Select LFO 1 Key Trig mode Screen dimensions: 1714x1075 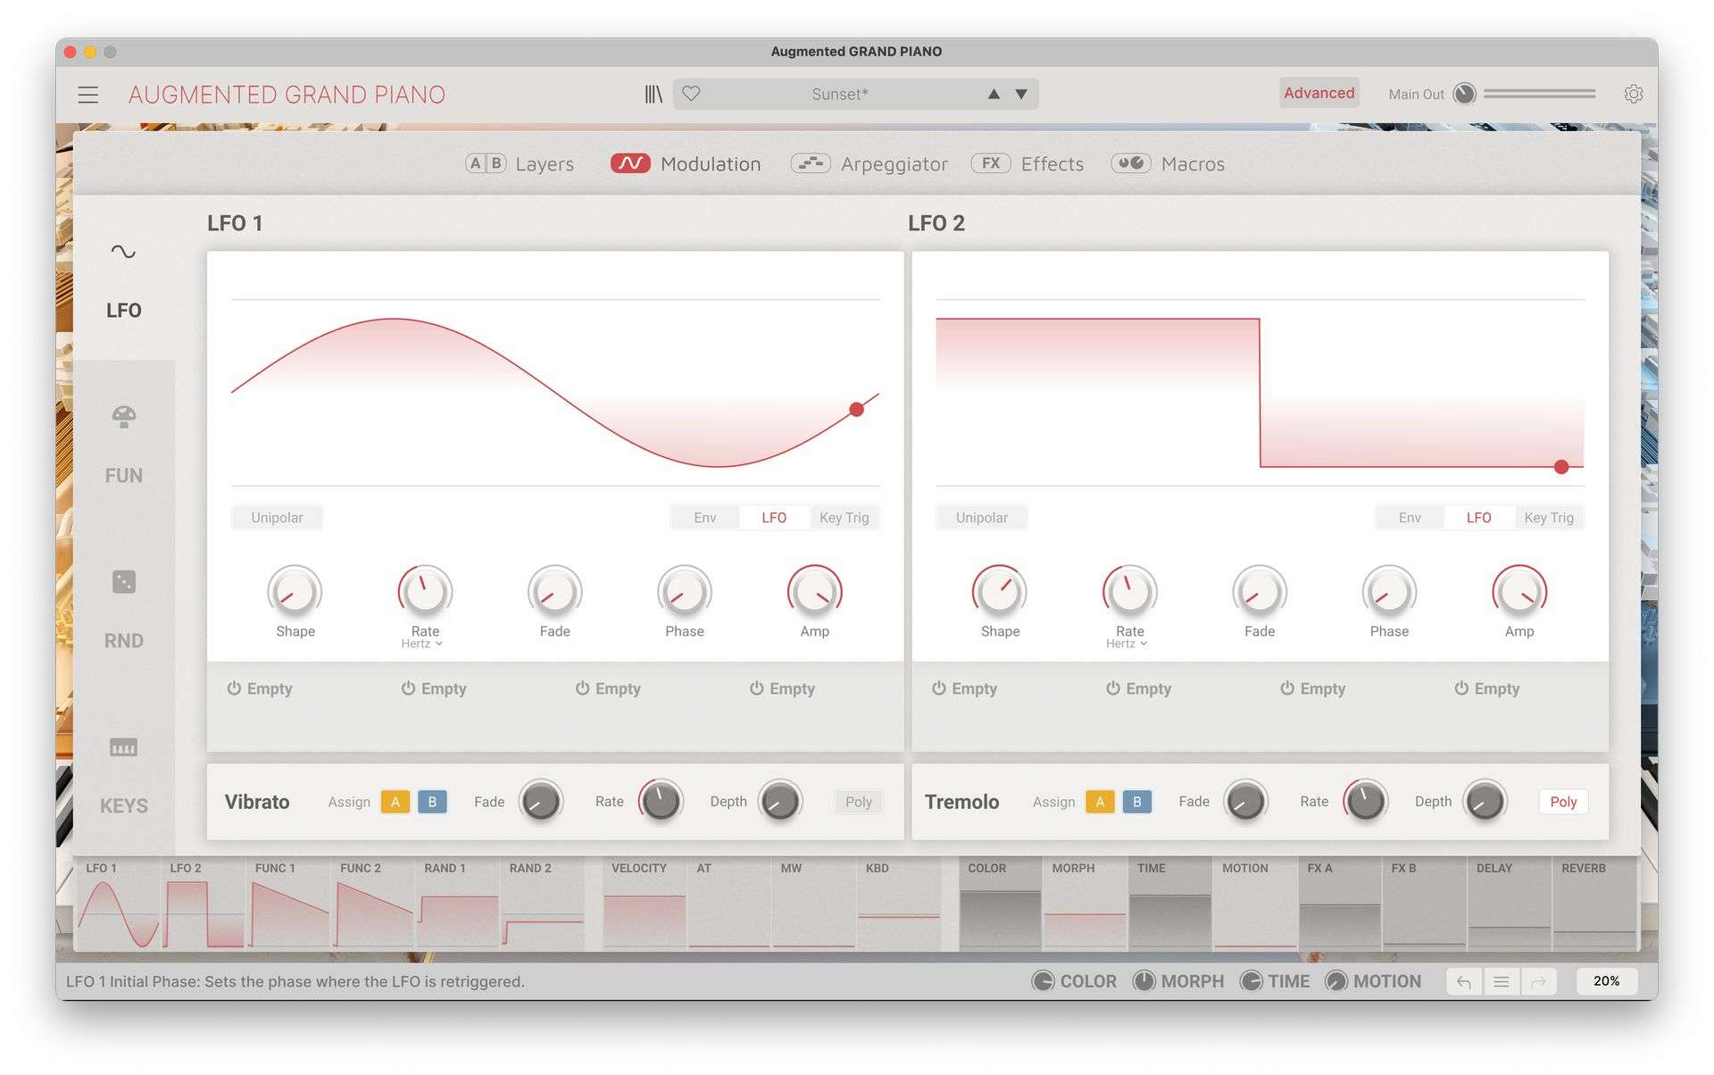(844, 518)
